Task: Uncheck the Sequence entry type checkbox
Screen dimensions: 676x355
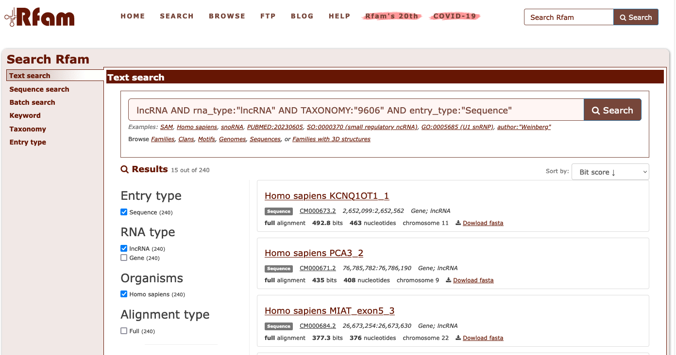Action: pyautogui.click(x=124, y=212)
